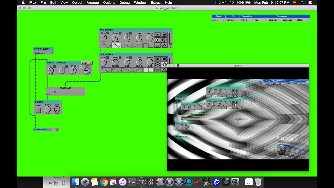This screenshot has width=334, height=188.
Task: Open sync dropdown under Global
Action: [x=218, y=20]
